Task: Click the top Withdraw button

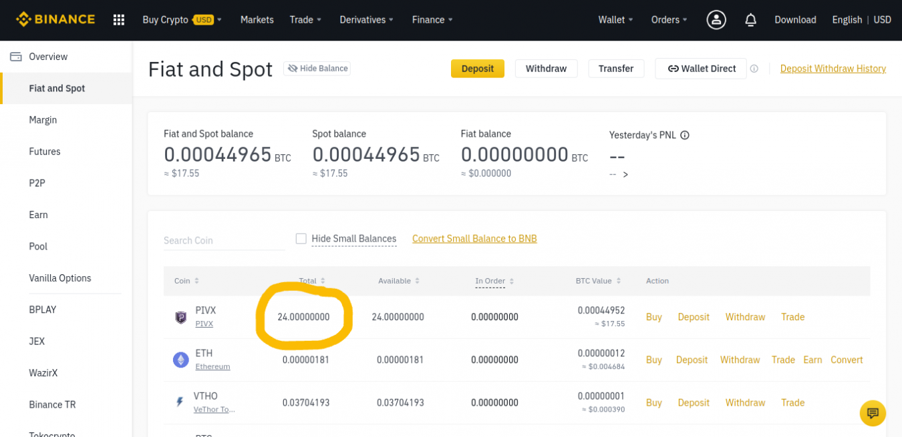Action: tap(546, 69)
